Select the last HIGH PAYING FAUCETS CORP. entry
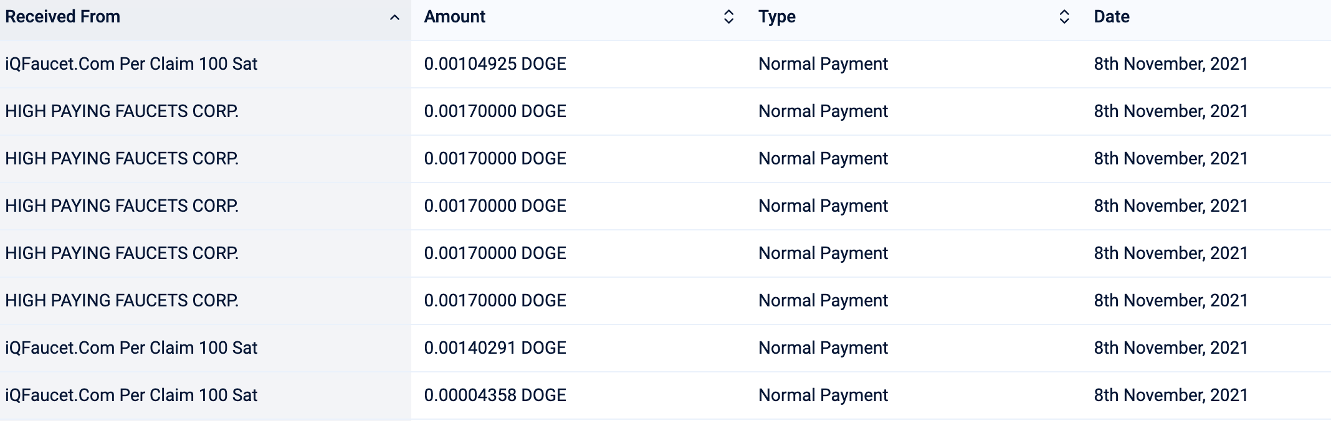This screenshot has width=1331, height=421. [x=122, y=301]
